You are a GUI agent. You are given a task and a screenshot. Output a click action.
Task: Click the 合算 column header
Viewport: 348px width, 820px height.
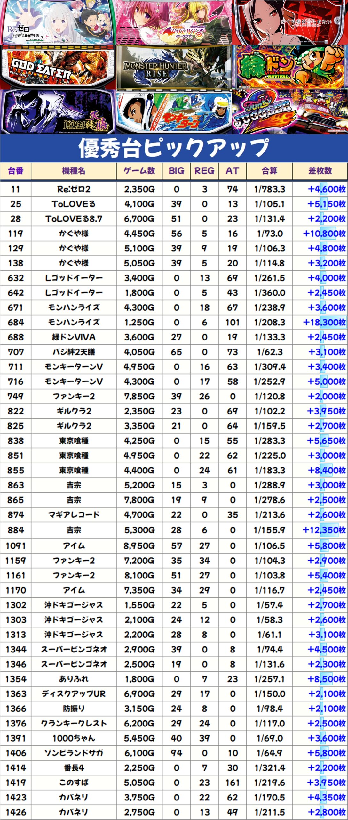coord(270,171)
